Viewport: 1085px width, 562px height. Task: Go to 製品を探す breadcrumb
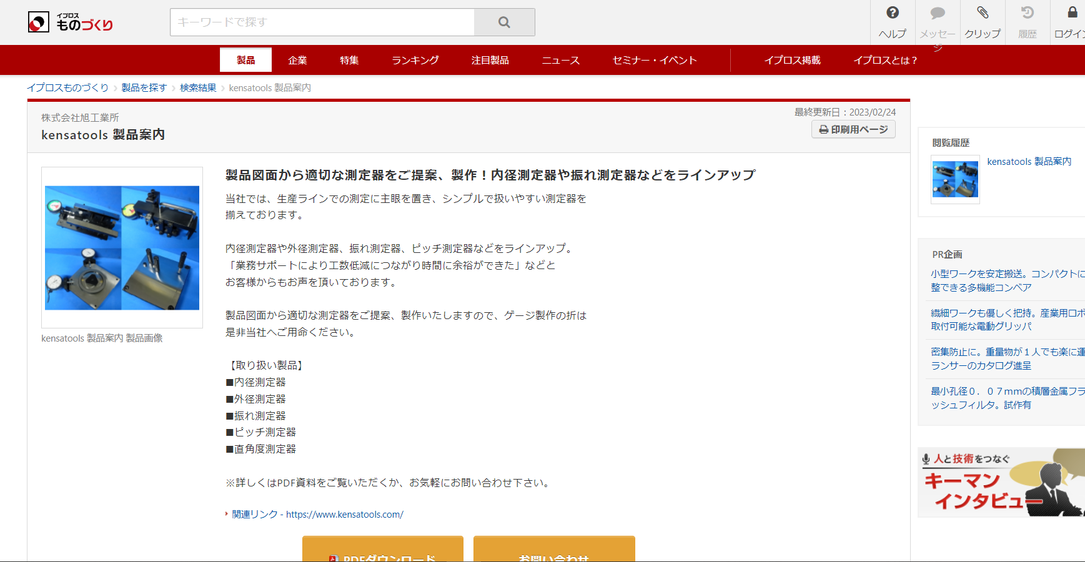pos(144,87)
